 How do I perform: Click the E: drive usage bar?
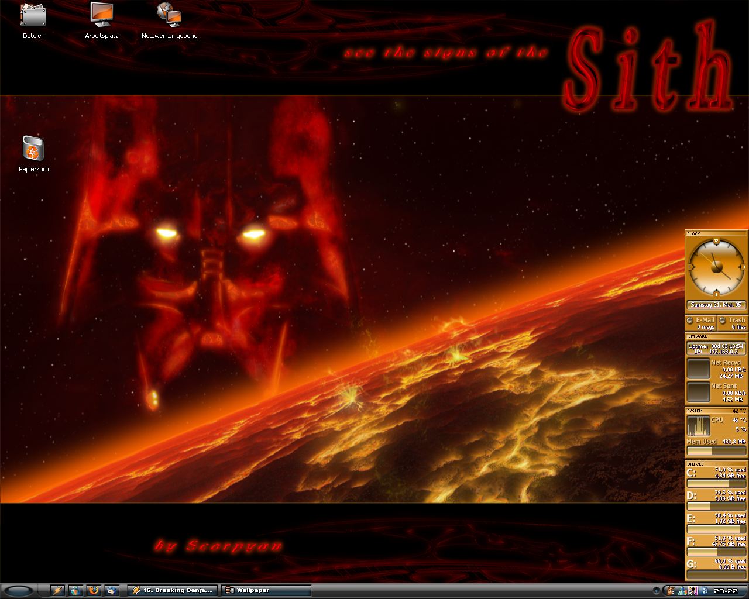click(717, 529)
